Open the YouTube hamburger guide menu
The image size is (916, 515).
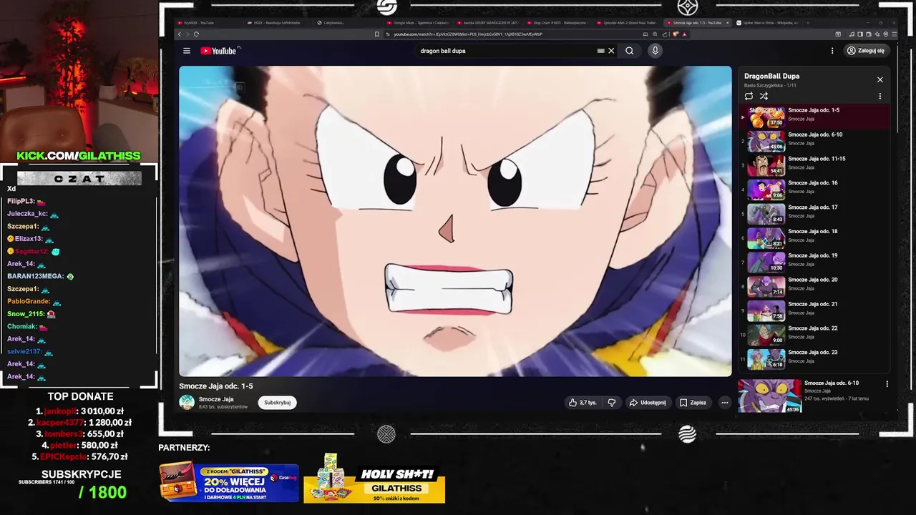coord(187,51)
